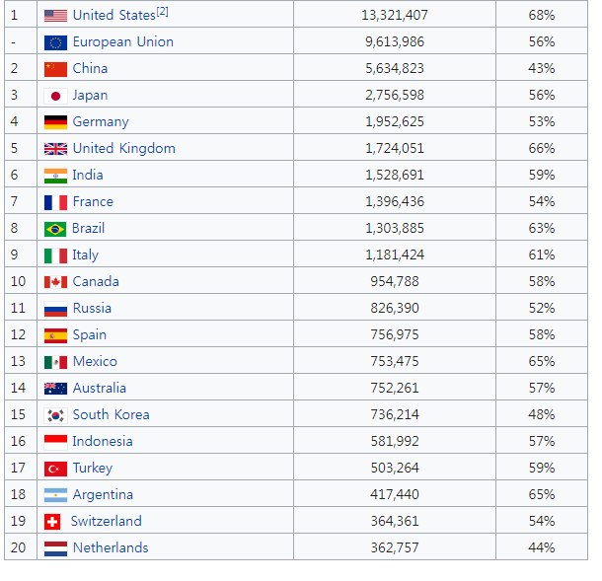Image resolution: width=602 pixels, height=581 pixels.
Task: Click the 48% cell for South Korea
Action: tap(542, 415)
